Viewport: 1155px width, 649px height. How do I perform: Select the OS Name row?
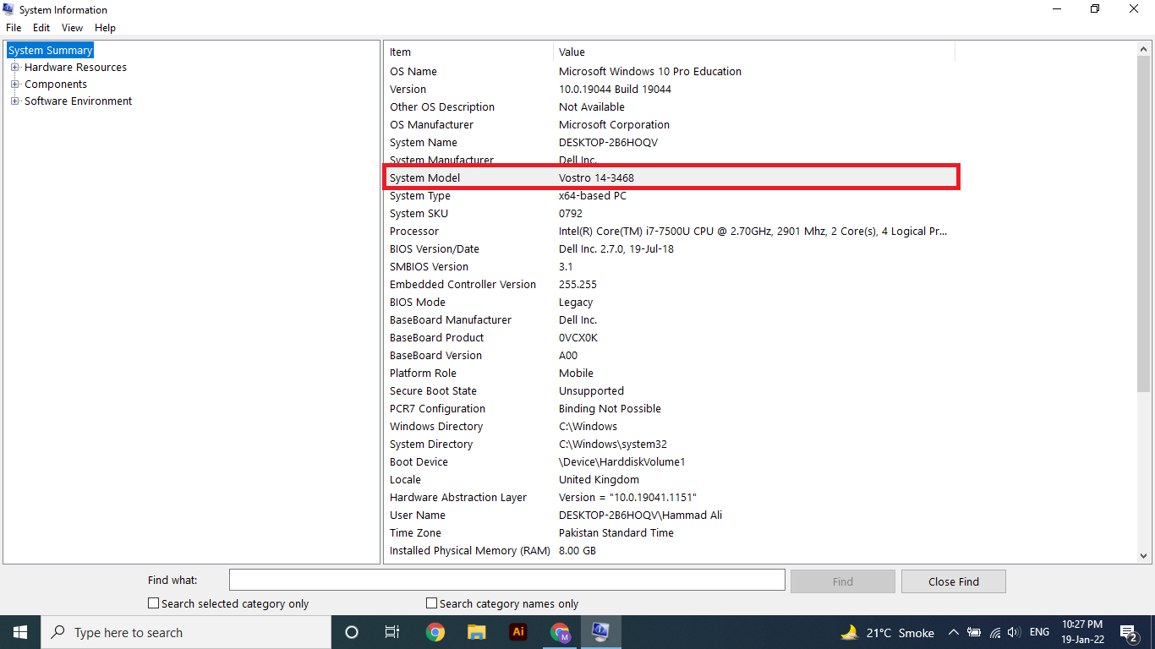(x=671, y=72)
